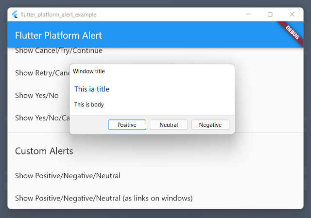The height and width of the screenshot is (218, 311).
Task: Click the flutter_platform_alert_example window title text
Action: [x=58, y=15]
